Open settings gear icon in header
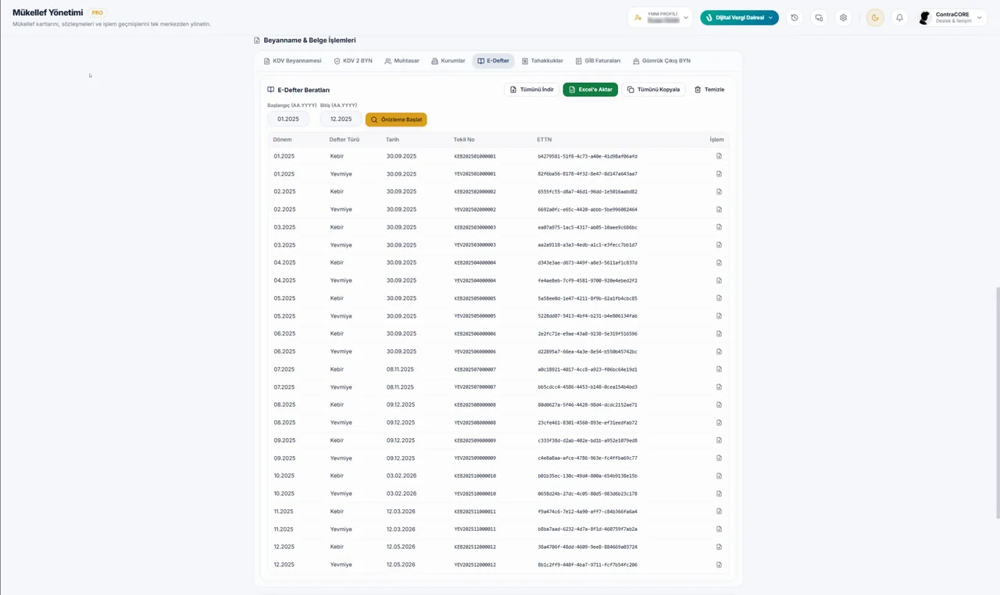 pyautogui.click(x=843, y=17)
